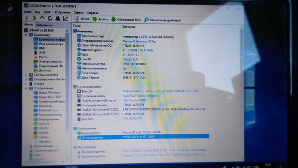Screen dimensions: 298x168
Task: Click the ENG language indicator in taskbar
Action: [x=256, y=167]
